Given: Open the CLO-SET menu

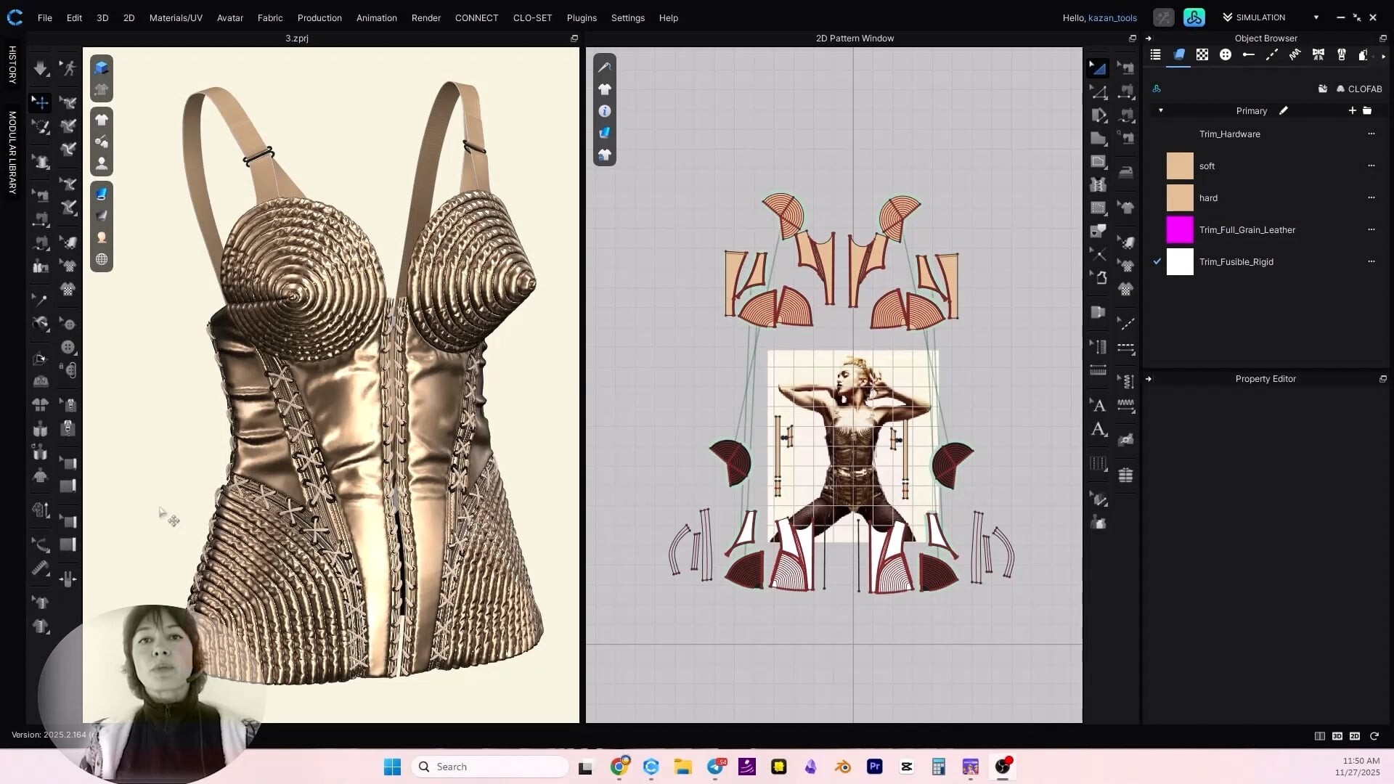Looking at the screenshot, I should (531, 17).
